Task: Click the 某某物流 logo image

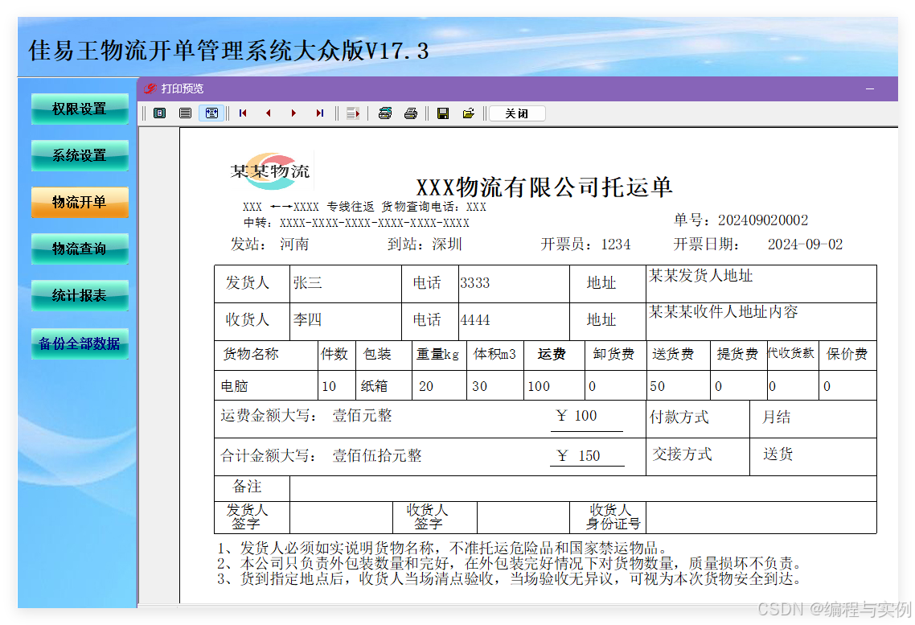Action: [270, 171]
